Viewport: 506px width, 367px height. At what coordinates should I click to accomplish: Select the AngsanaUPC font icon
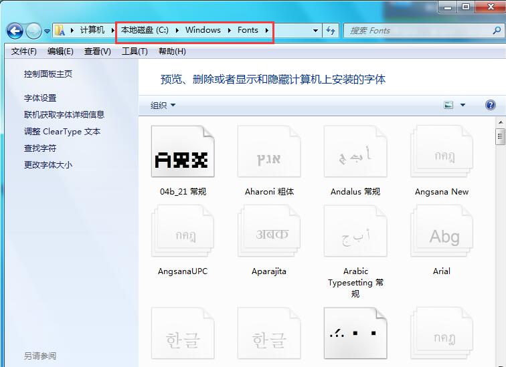pyautogui.click(x=183, y=232)
